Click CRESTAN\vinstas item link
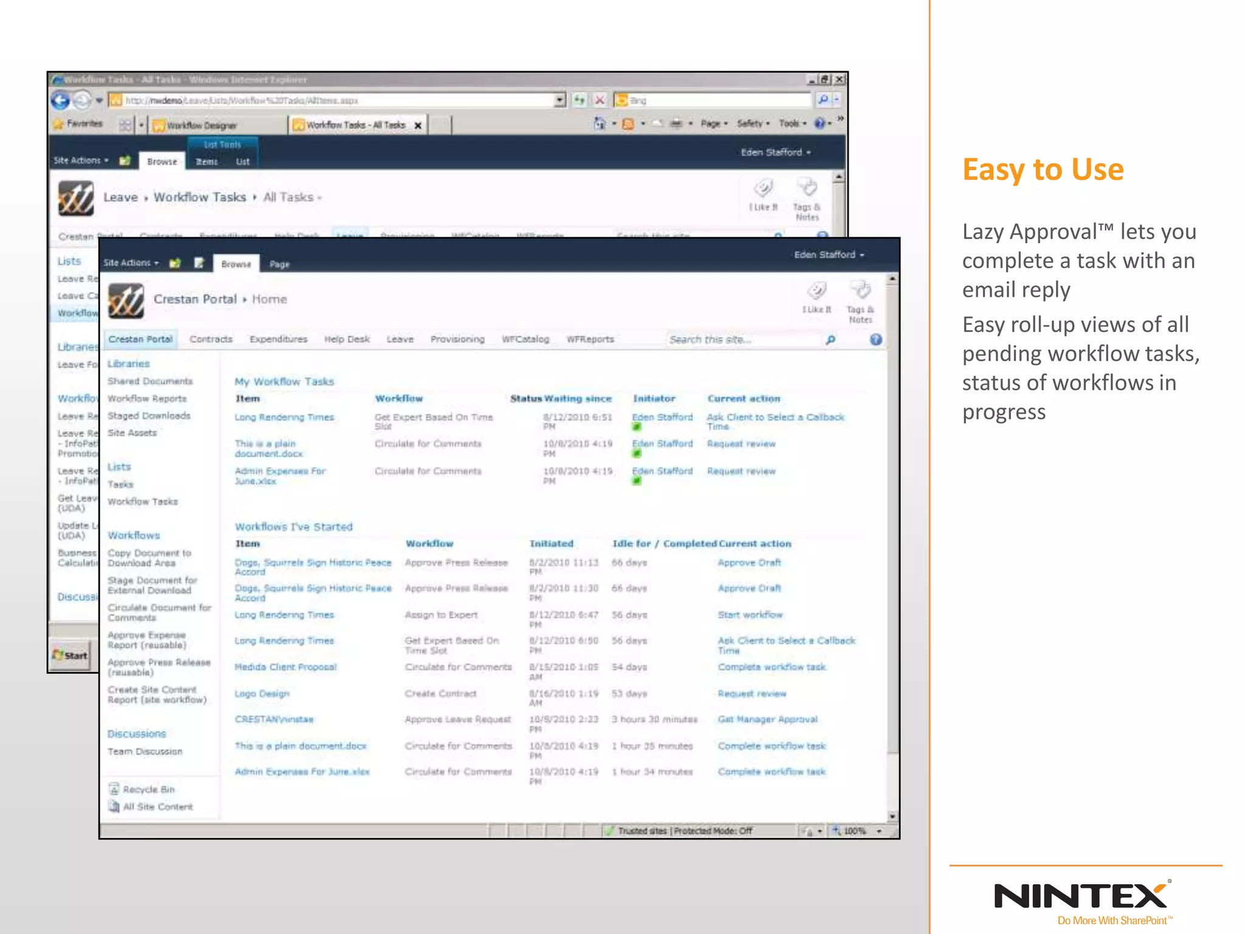The image size is (1245, 934). tap(274, 719)
